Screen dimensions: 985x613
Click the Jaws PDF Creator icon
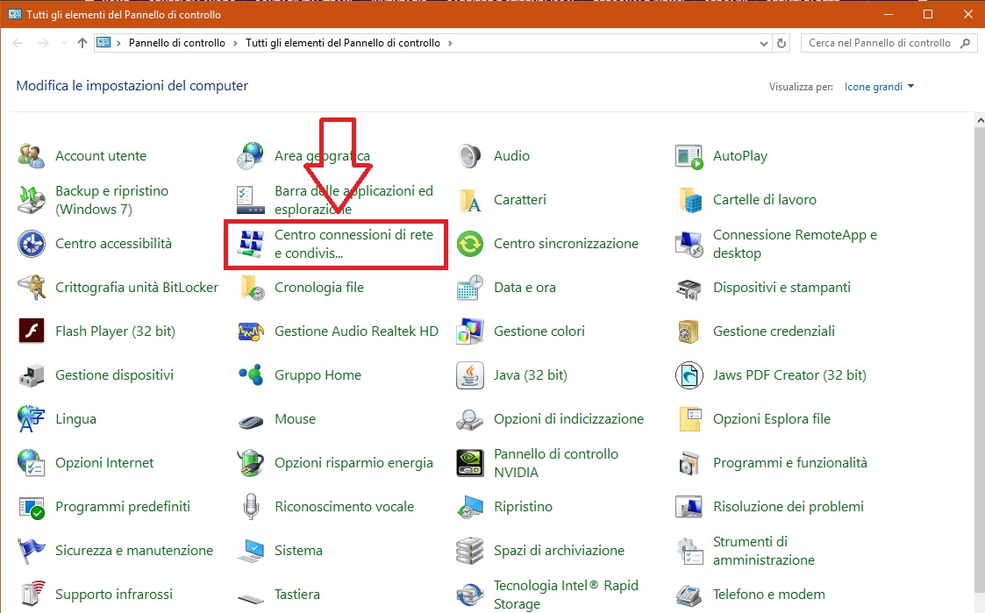point(689,375)
